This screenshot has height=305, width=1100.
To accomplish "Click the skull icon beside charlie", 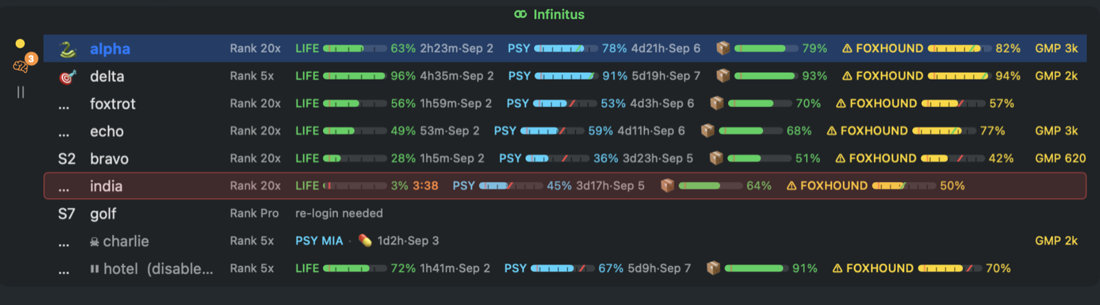I will (x=94, y=242).
